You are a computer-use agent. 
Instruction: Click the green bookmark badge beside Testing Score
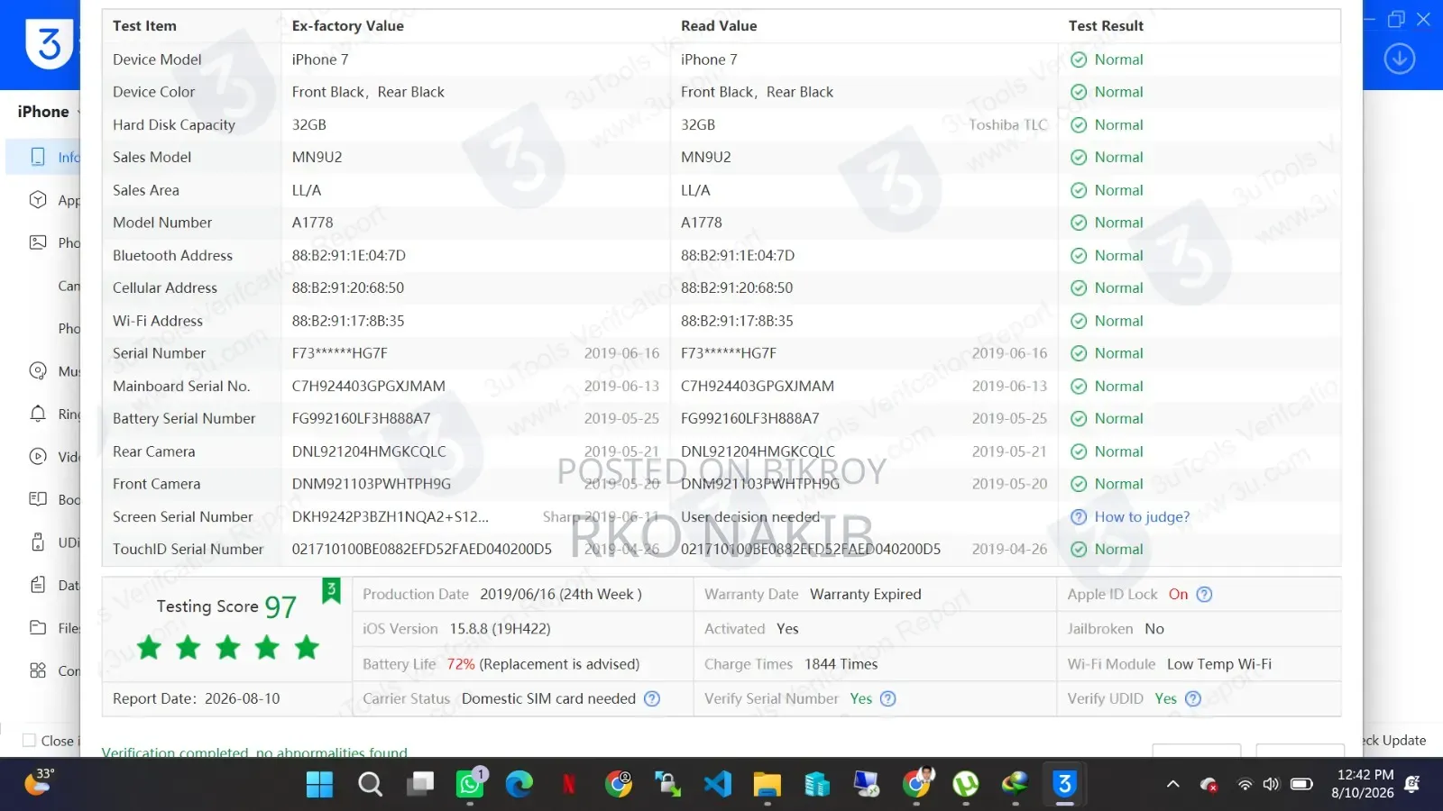pos(331,590)
